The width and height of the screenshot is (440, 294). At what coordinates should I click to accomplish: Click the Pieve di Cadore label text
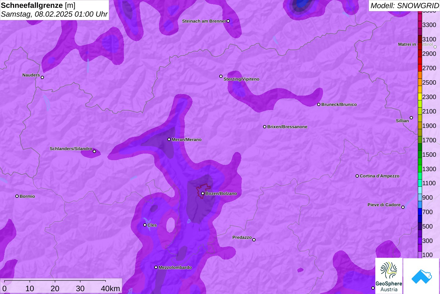point(384,205)
